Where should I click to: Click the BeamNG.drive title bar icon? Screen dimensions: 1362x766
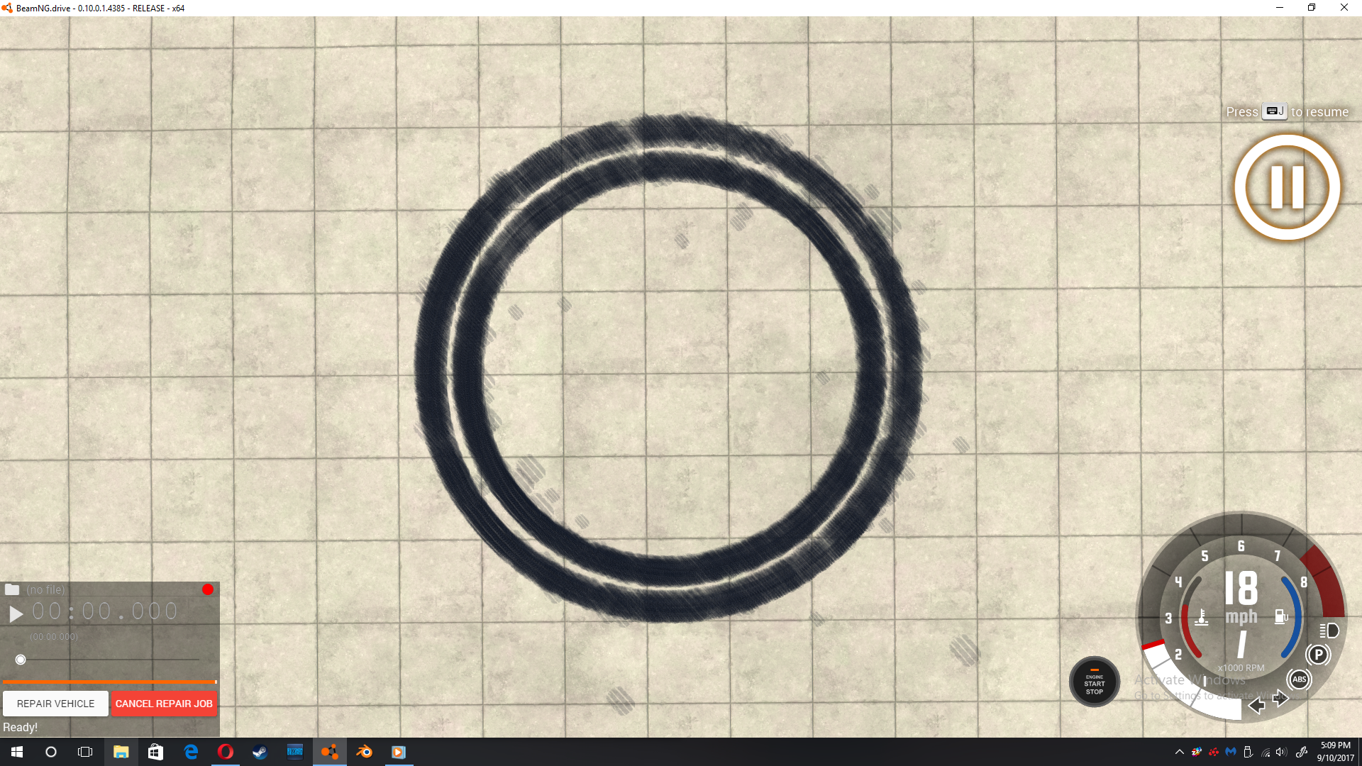(7, 8)
